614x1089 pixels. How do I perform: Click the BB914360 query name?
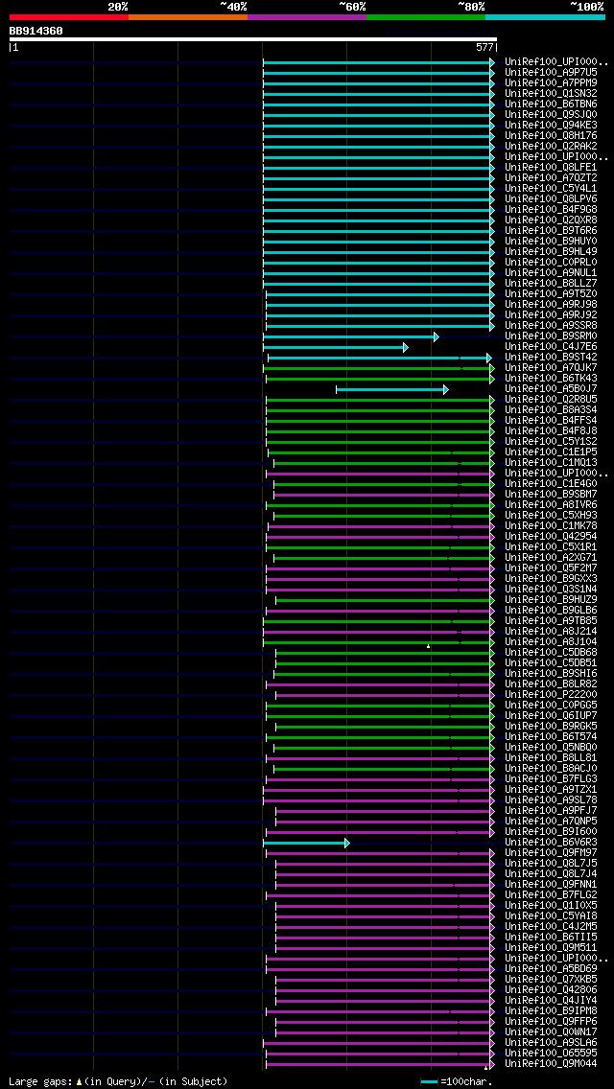pos(36,31)
